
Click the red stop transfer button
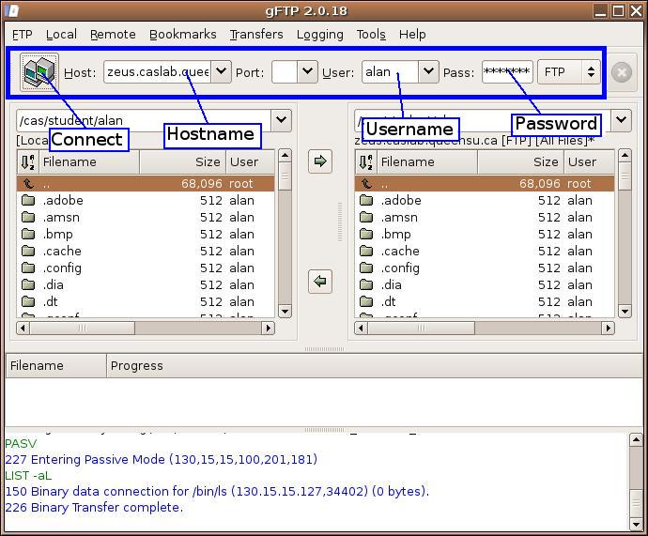point(622,72)
